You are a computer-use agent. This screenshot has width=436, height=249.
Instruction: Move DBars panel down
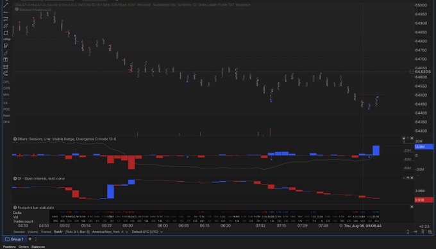coord(404,138)
